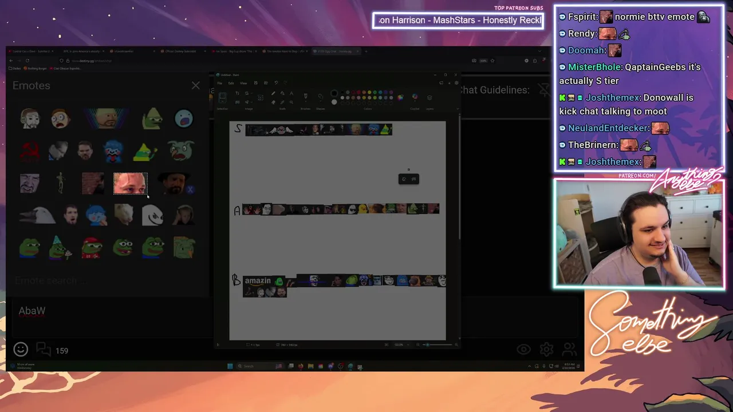This screenshot has height=412, width=733.
Task: Click the browser reload button
Action: click(27, 61)
